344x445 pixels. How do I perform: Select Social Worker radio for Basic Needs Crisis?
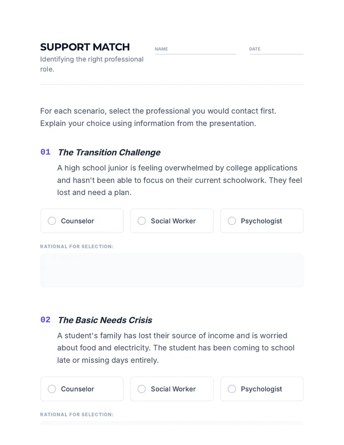coord(141,389)
